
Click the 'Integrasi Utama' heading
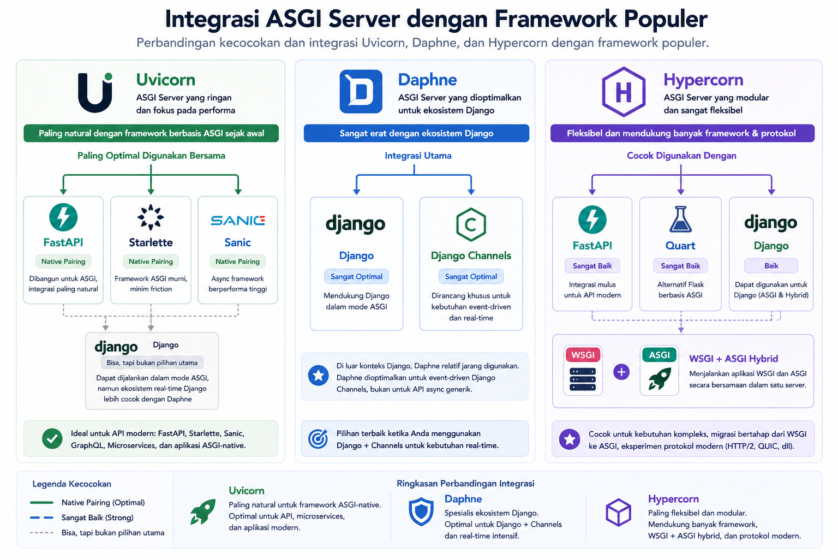click(418, 156)
